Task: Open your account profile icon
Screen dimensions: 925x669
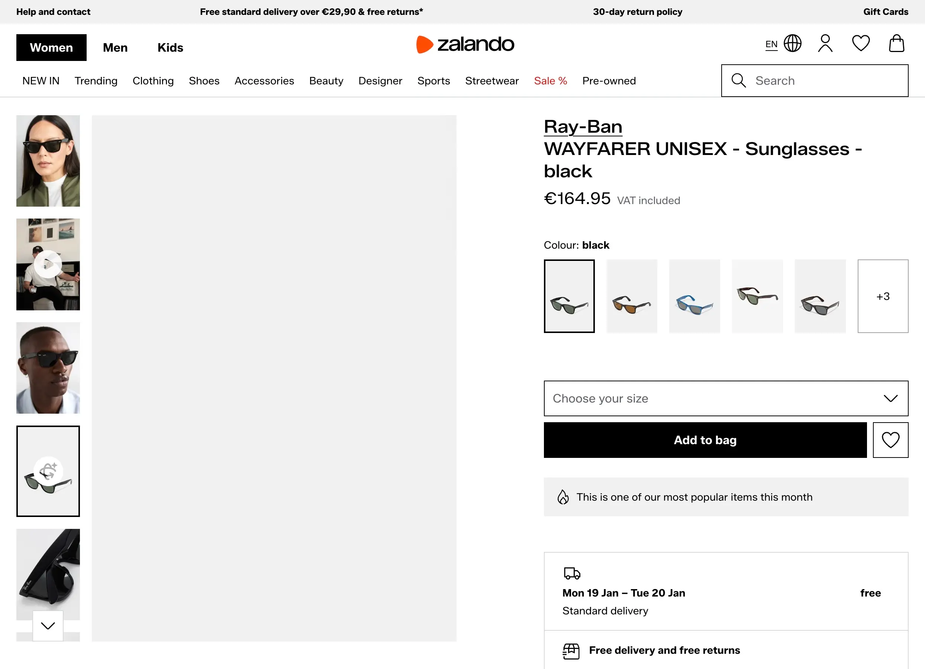Action: [x=825, y=43]
